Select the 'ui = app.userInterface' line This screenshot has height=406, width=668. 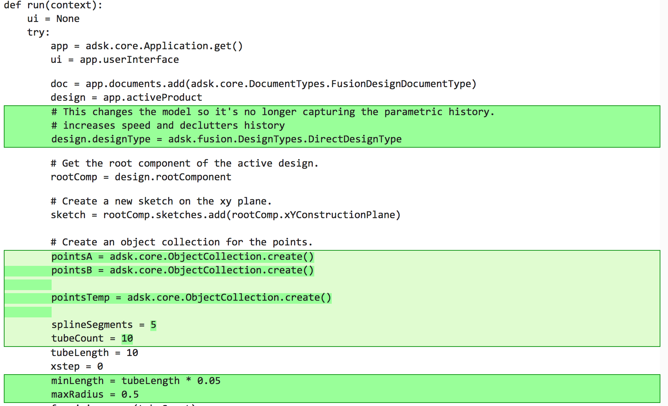point(115,60)
